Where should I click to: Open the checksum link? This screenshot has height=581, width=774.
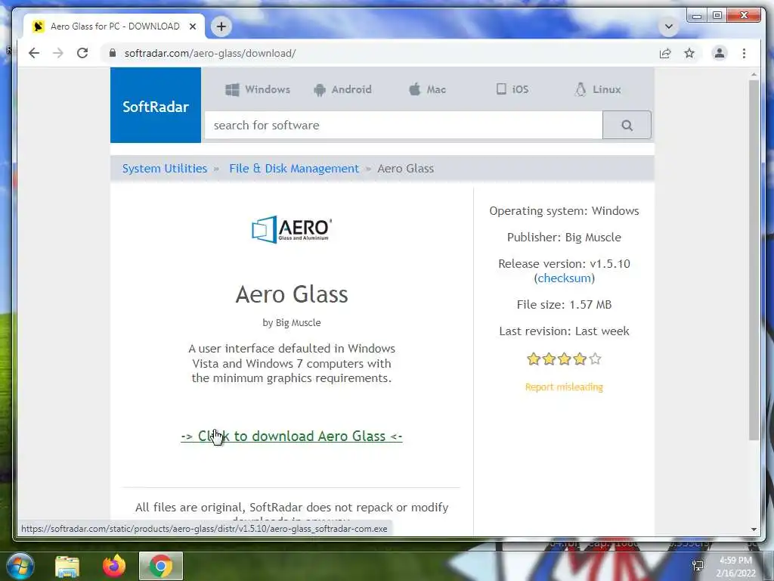click(x=564, y=278)
